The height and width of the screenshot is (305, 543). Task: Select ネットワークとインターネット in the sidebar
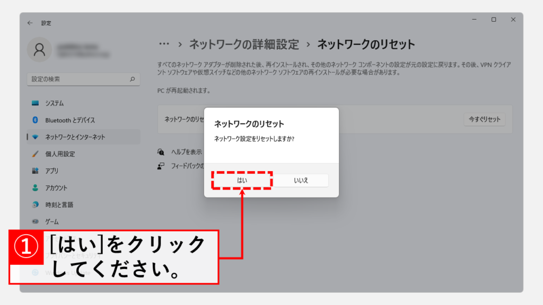(75, 137)
